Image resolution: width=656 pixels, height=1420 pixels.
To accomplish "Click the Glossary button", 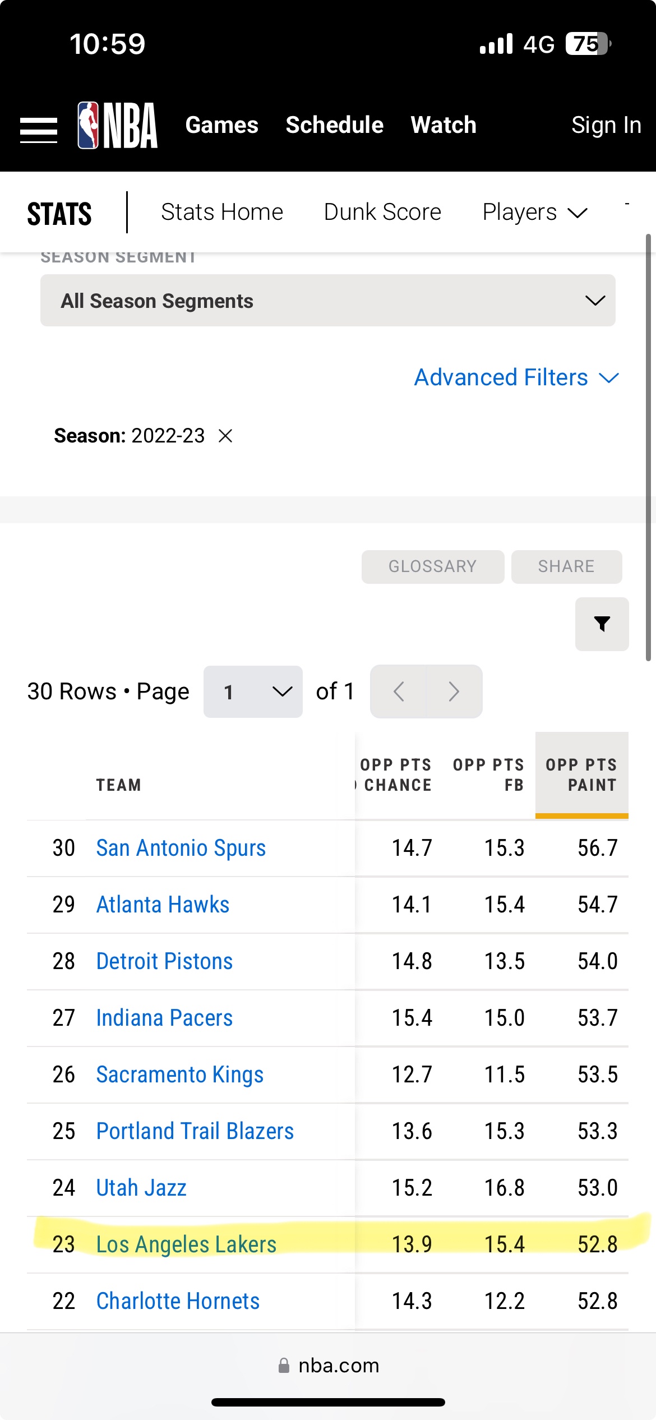I will (x=432, y=566).
